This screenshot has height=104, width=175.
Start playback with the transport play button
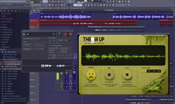pyautogui.click(x=35, y=1)
